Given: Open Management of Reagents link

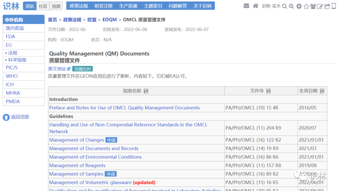Looking at the screenshot, I should (77, 165).
